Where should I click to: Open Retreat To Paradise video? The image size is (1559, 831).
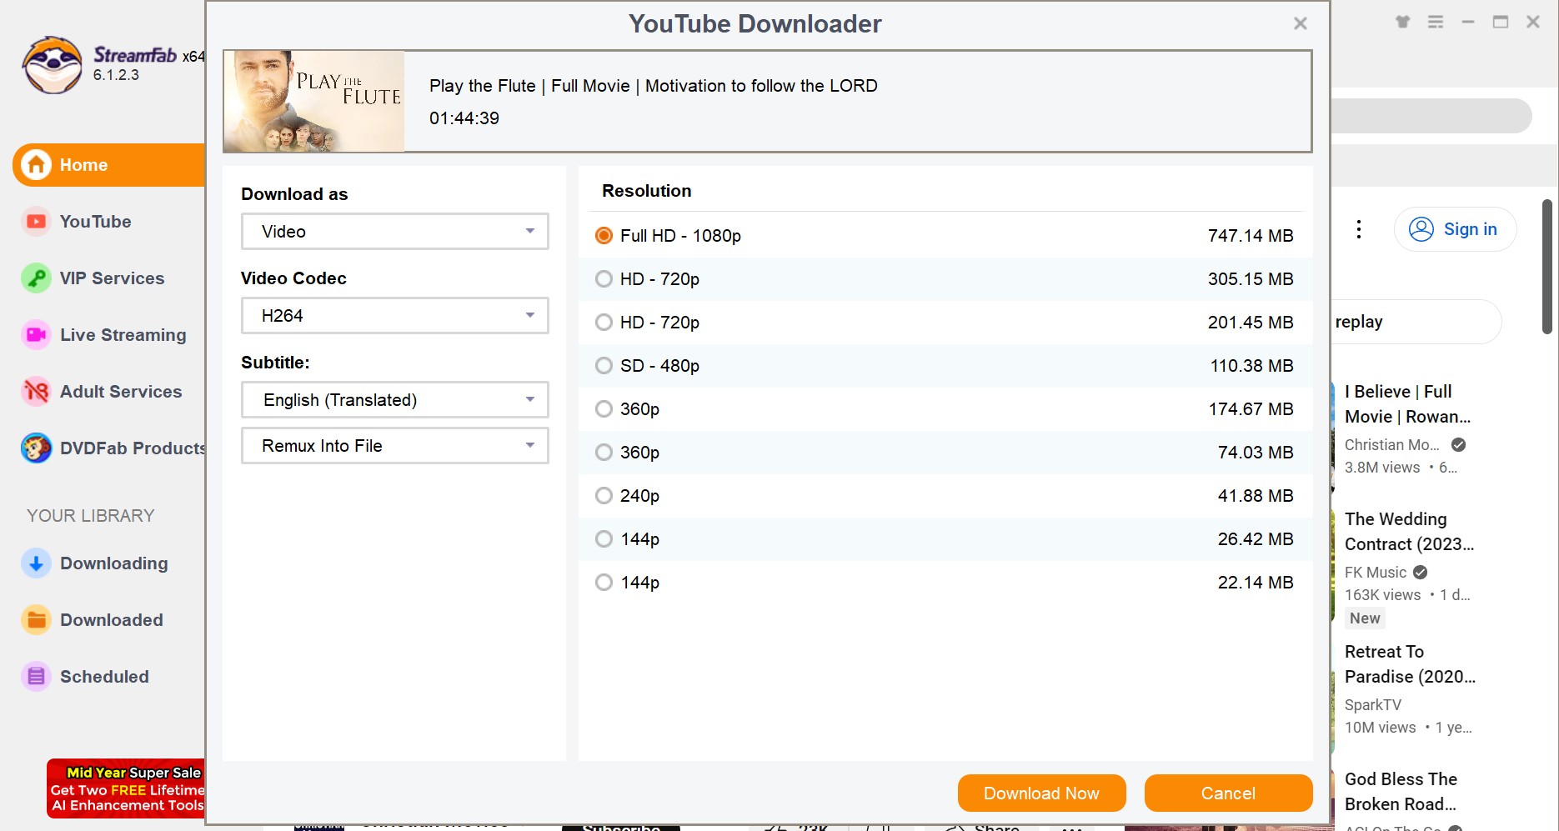(x=1410, y=664)
